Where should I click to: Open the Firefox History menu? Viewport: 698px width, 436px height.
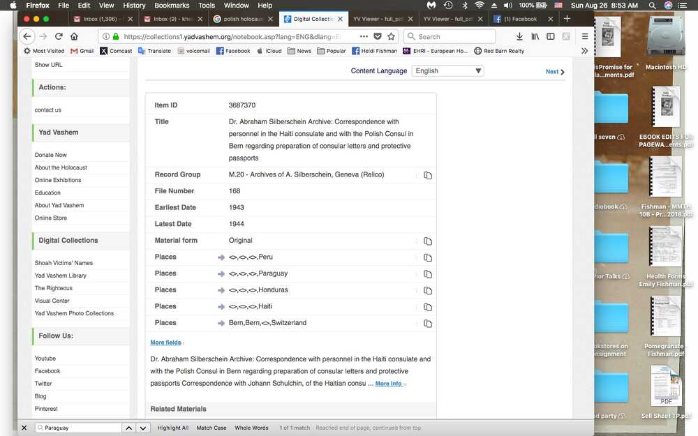coord(134,6)
